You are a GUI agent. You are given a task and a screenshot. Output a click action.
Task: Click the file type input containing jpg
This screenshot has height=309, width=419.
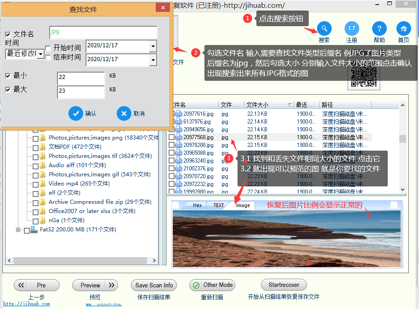(x=103, y=32)
